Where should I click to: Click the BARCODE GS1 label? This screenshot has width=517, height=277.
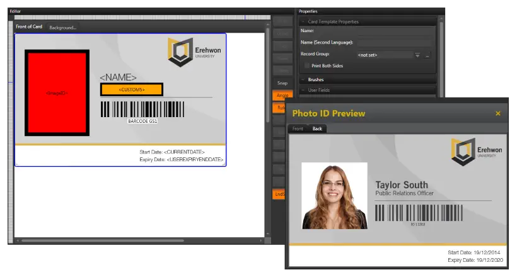[142, 122]
